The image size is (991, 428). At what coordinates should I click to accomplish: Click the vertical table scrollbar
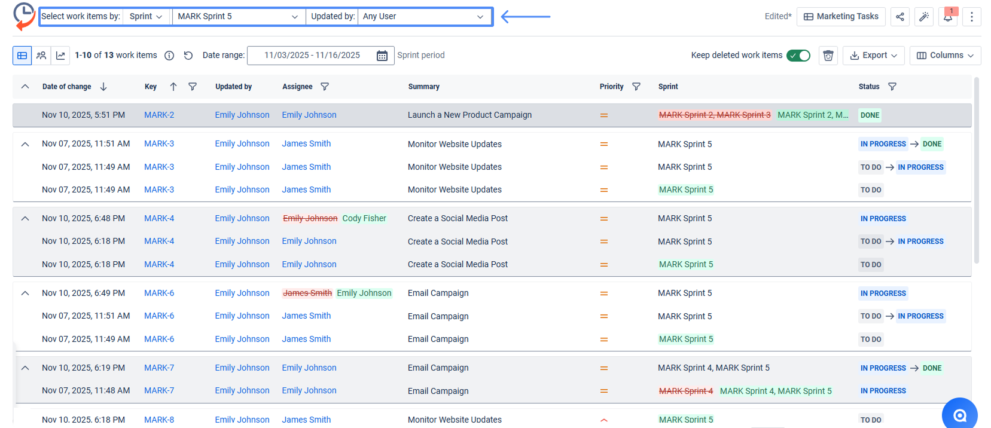[x=977, y=170]
